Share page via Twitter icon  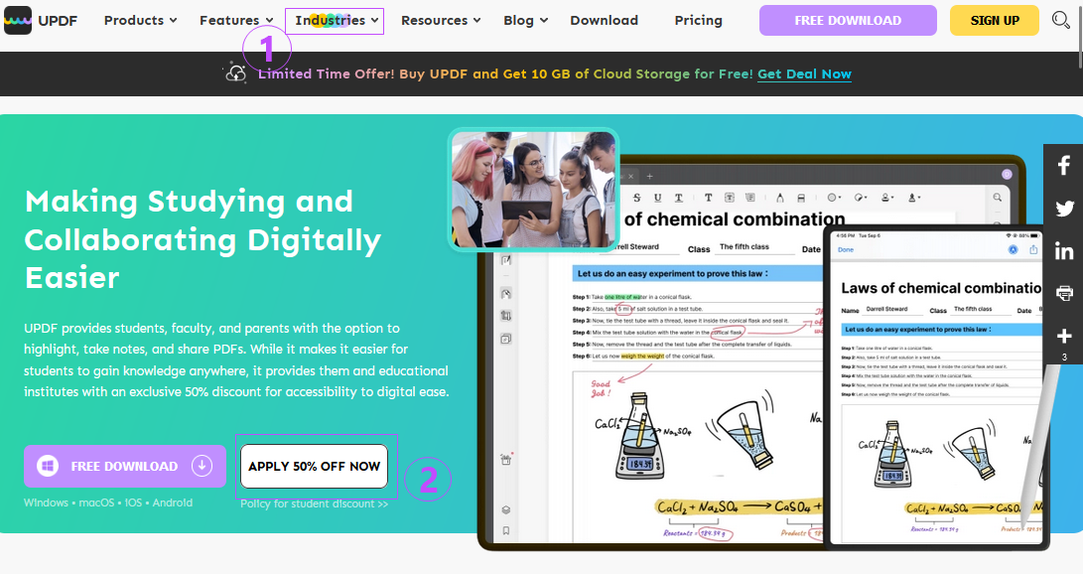[1064, 208]
